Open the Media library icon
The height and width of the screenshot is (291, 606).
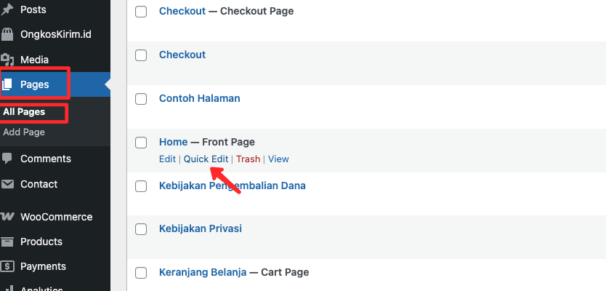pyautogui.click(x=7, y=60)
